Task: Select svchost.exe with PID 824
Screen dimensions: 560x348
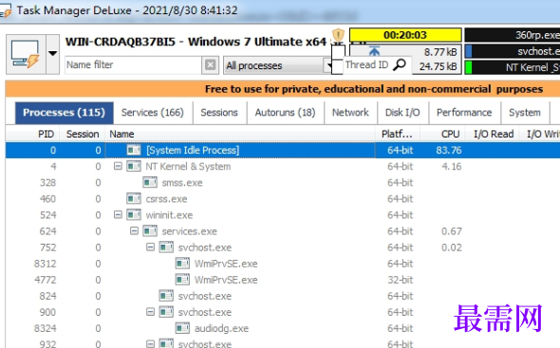Action: click(x=283, y=296)
